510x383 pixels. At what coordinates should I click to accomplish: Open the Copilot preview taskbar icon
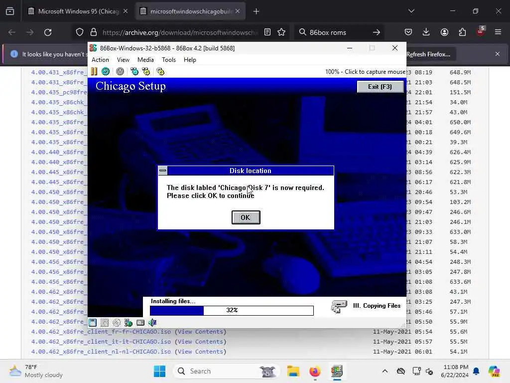(494, 371)
